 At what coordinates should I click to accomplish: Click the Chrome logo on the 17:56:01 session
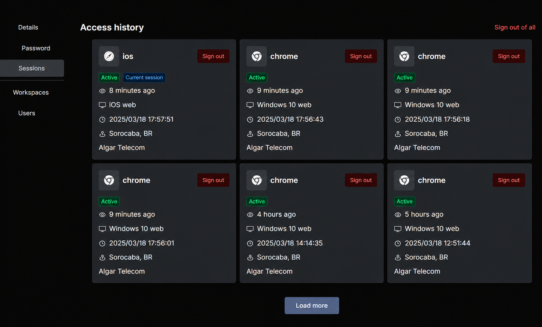[109, 180]
